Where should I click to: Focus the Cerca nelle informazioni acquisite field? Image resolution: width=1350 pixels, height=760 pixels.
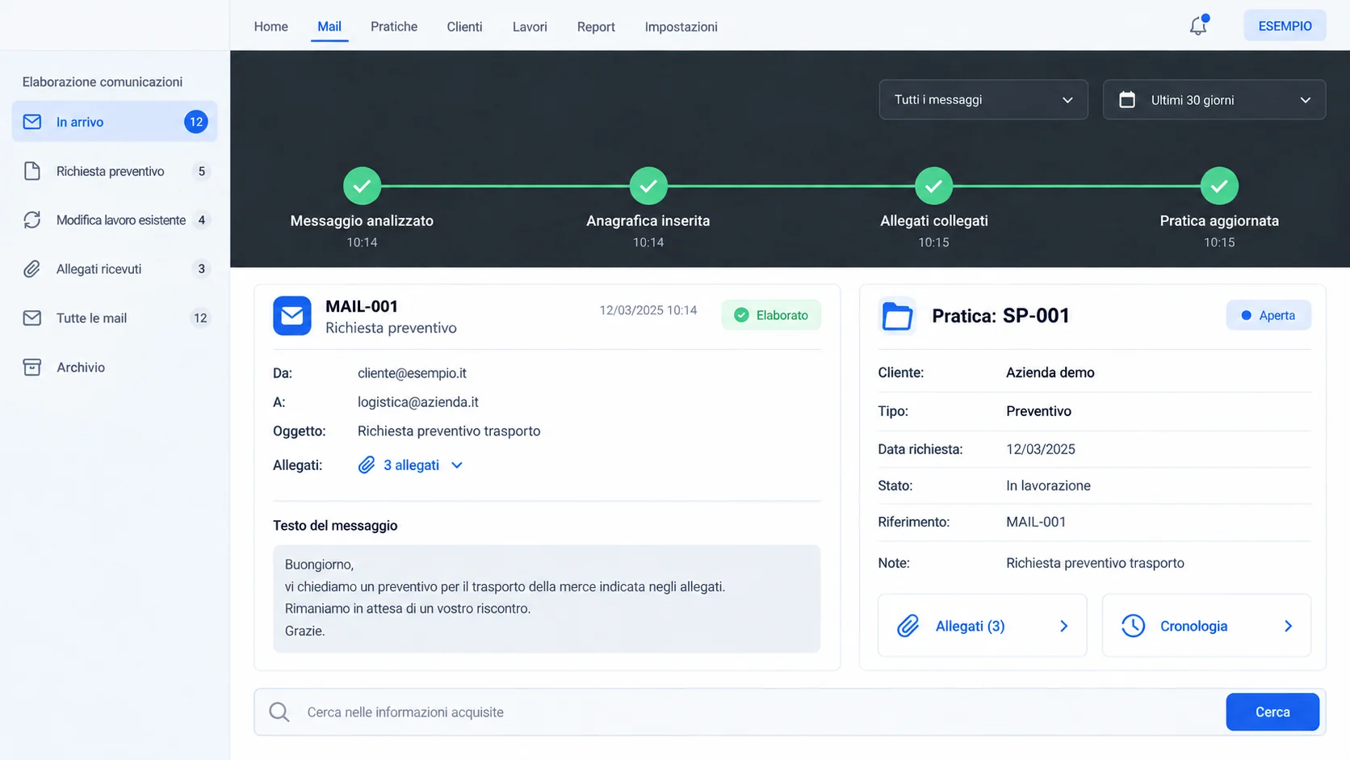759,712
